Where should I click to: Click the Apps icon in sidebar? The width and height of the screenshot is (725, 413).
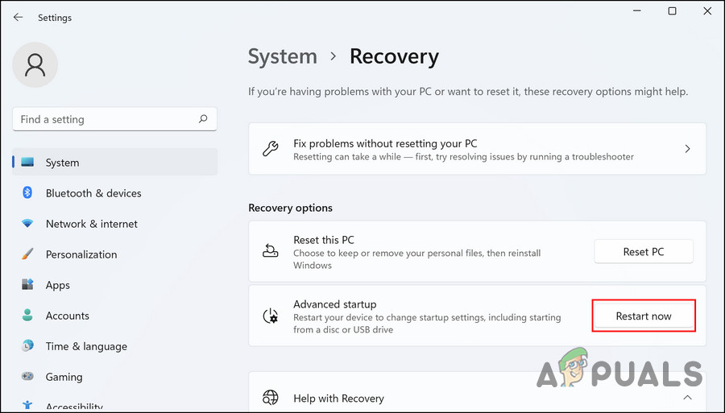(27, 285)
